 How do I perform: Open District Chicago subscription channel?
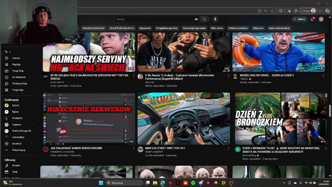point(19,131)
